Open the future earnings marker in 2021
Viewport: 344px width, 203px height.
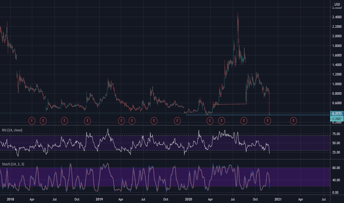[x=293, y=121]
